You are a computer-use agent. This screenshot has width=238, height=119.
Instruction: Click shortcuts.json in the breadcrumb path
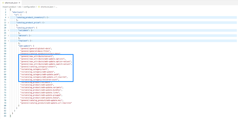(x=47, y=7)
